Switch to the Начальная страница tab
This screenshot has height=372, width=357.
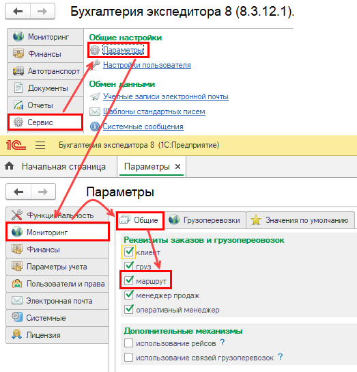(x=58, y=167)
